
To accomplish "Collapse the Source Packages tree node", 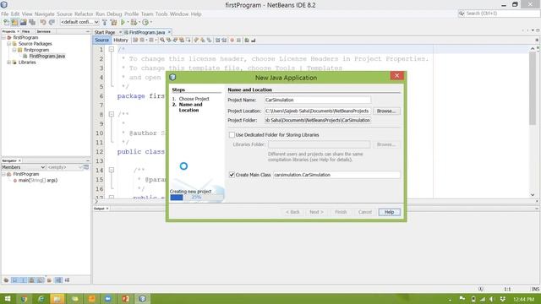I will pyautogui.click(x=9, y=44).
